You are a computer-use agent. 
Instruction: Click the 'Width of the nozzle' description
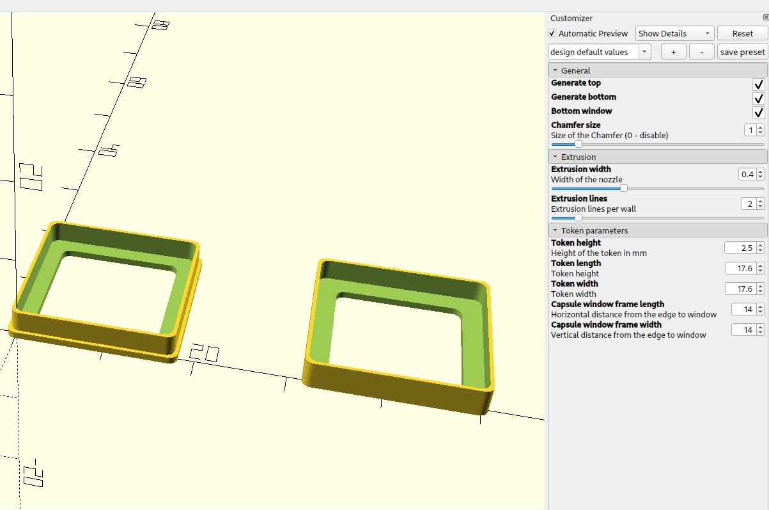(x=587, y=179)
